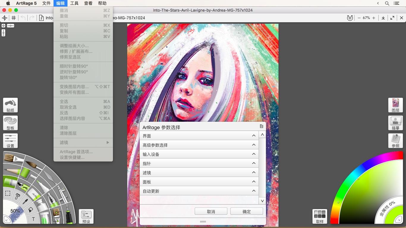Expand the 自动更新 section
The height and width of the screenshot is (228, 406).
pyautogui.click(x=199, y=191)
